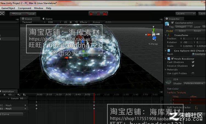The width and height of the screenshot is (206, 124).
Task: Click the green Y axis cone on gizmo
Action: pos(153,30)
